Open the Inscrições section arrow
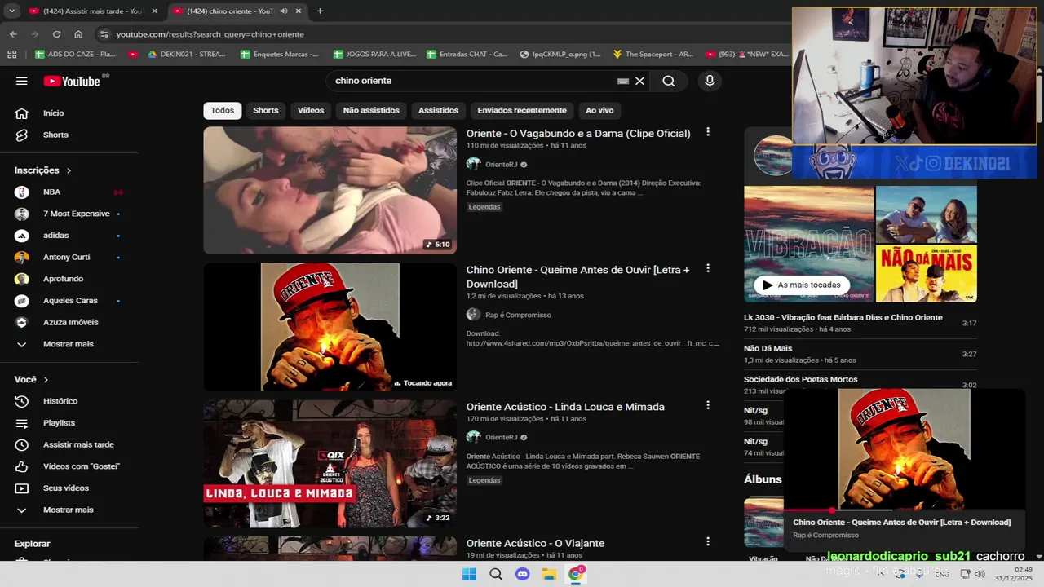This screenshot has height=587, width=1044. pos(69,170)
